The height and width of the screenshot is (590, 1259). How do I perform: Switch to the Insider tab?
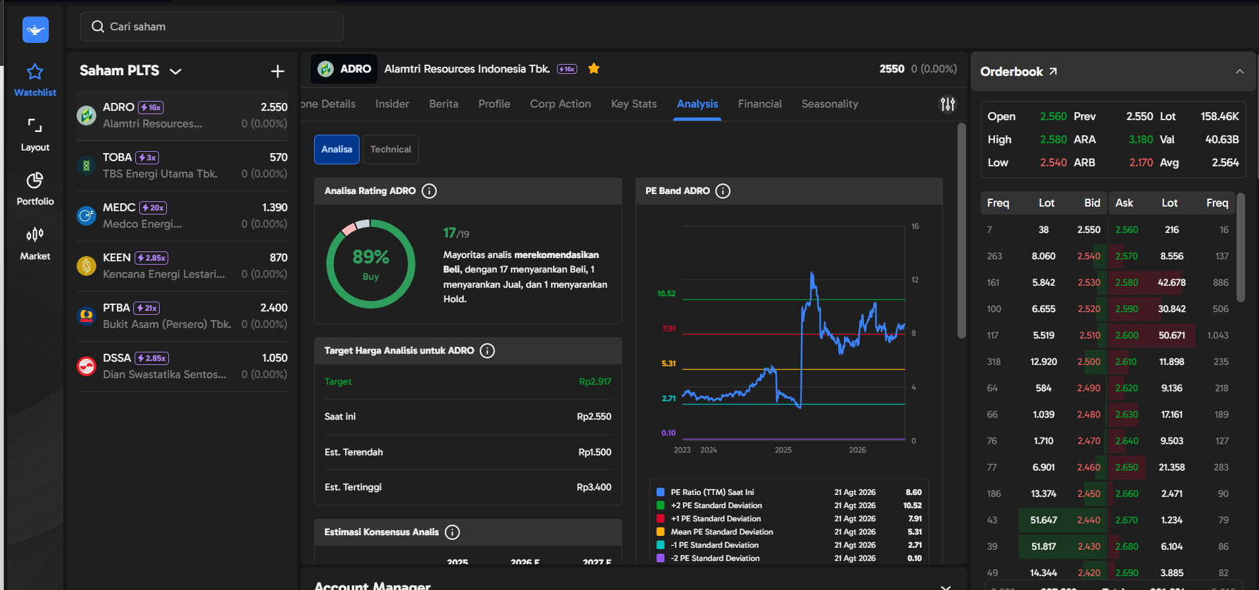coord(392,104)
